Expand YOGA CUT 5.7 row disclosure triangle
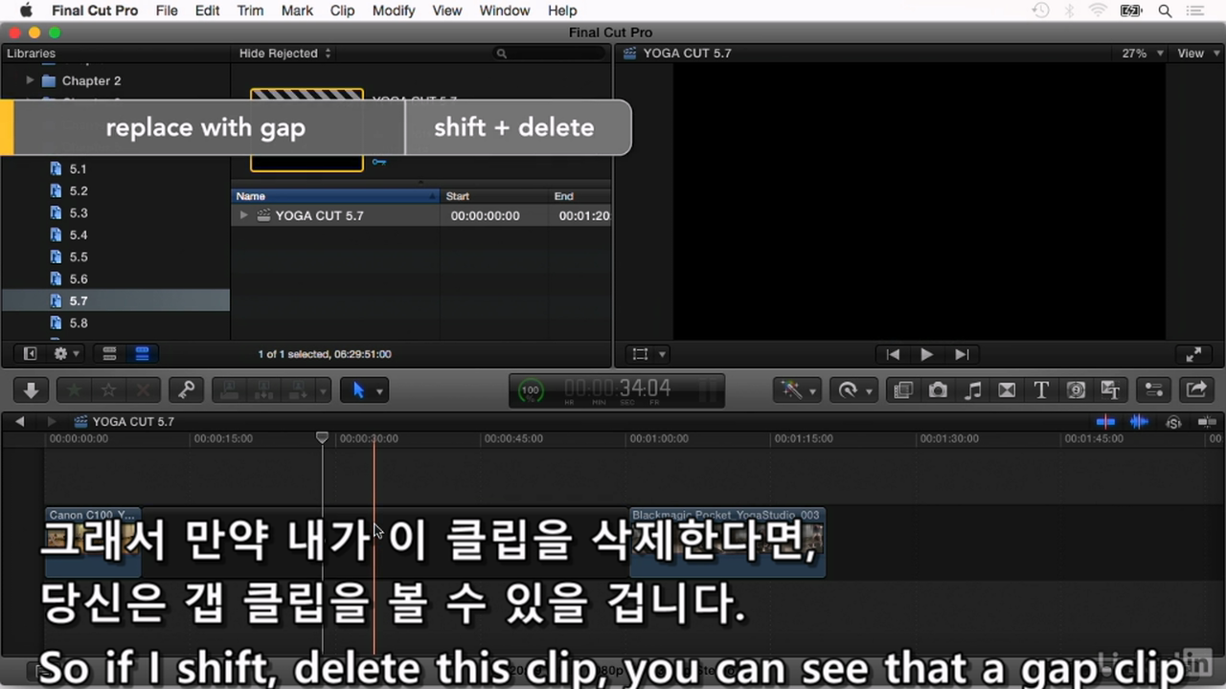The height and width of the screenshot is (689, 1226). pyautogui.click(x=244, y=215)
